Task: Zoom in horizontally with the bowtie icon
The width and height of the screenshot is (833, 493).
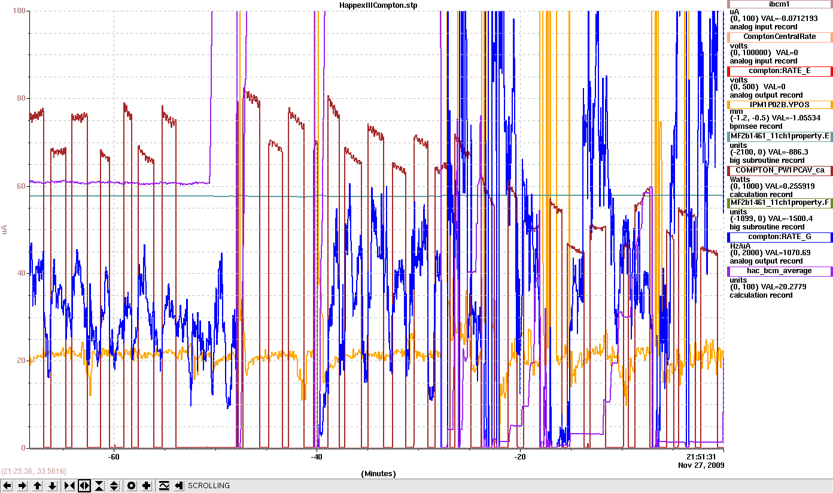Action: 69,486
